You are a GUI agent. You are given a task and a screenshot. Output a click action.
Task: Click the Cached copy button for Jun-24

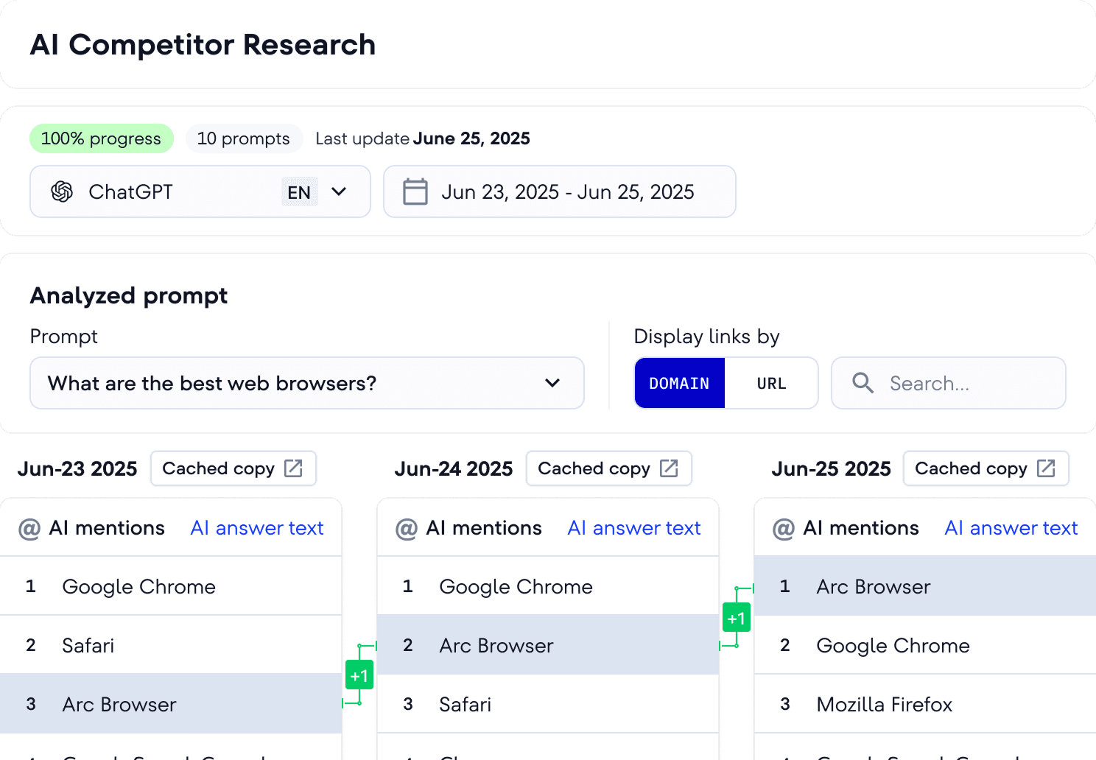[608, 468]
